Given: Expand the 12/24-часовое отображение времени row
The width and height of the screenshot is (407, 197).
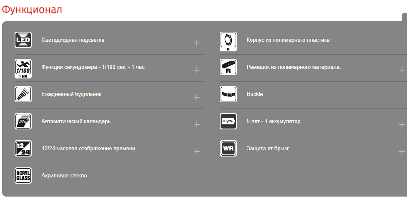Looking at the screenshot, I should click(x=197, y=152).
